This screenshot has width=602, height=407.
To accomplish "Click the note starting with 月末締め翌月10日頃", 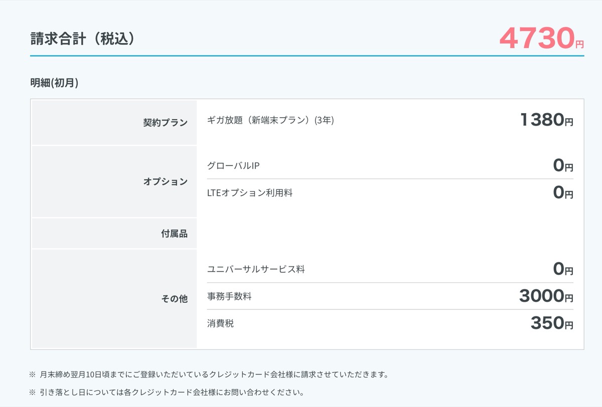I will 209,374.
